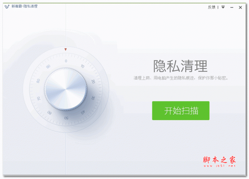
Task: Select the 80 mark on the dial
Action: click(38, 81)
